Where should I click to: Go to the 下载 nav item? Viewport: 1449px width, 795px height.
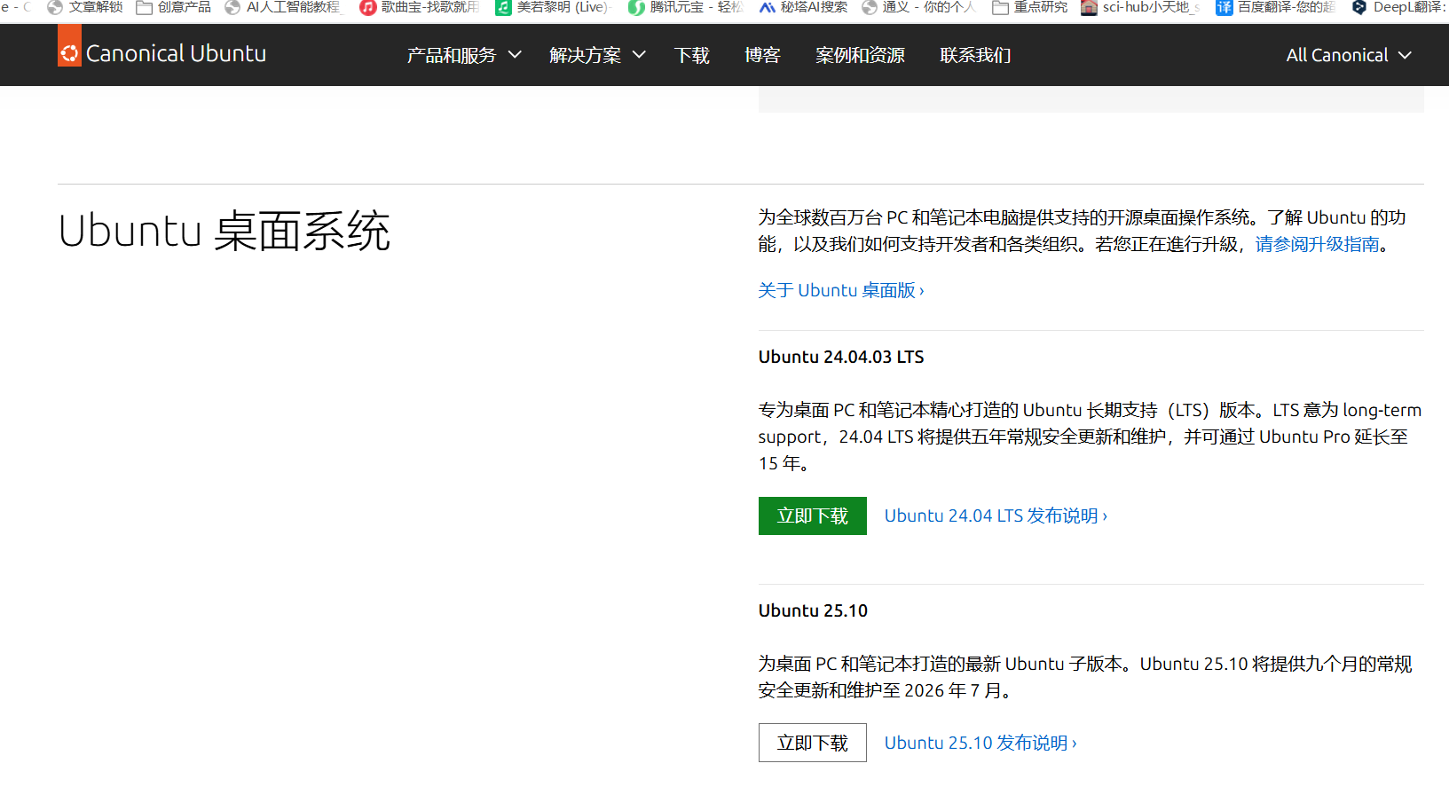tap(692, 55)
